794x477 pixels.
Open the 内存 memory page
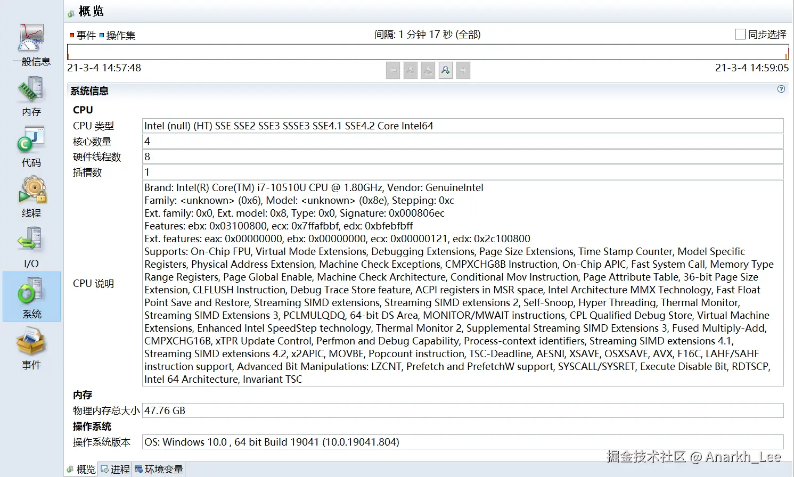point(31,96)
